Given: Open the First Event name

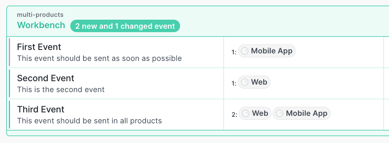Looking at the screenshot, I should click(x=39, y=47).
